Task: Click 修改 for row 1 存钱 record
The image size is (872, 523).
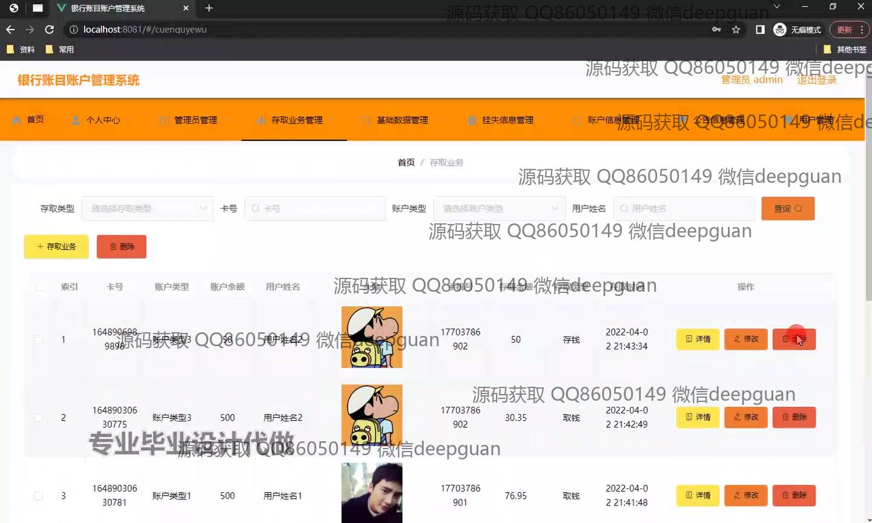Action: (746, 339)
